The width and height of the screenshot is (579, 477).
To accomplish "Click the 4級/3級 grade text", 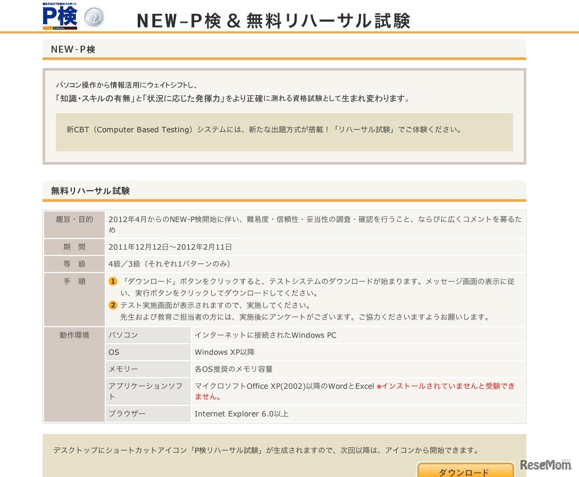I will tap(170, 264).
